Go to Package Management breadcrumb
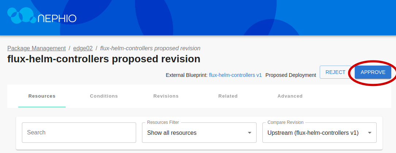Screen dimensions: 396x153 tap(36, 48)
